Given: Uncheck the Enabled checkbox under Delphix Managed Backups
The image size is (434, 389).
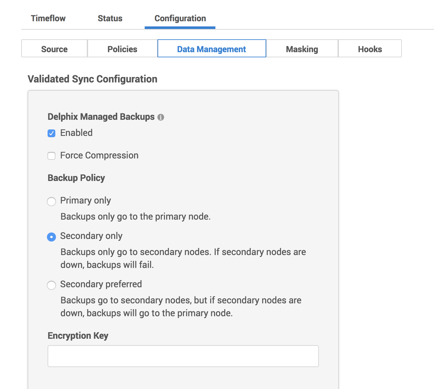Looking at the screenshot, I should point(51,133).
